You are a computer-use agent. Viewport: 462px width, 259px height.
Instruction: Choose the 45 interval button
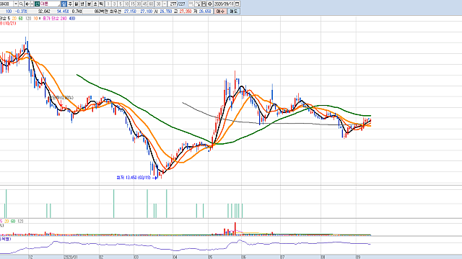pyautogui.click(x=145, y=4)
